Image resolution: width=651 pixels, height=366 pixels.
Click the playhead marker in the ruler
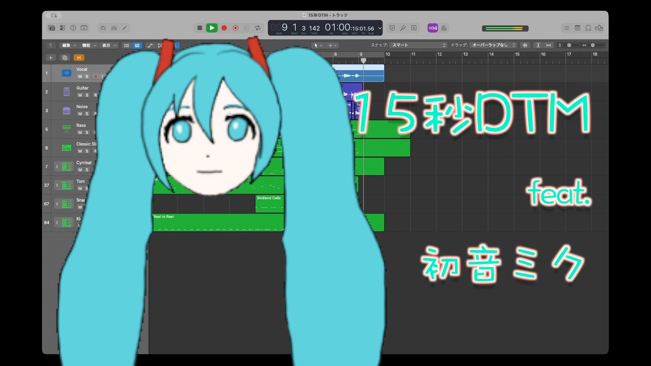tap(363, 60)
